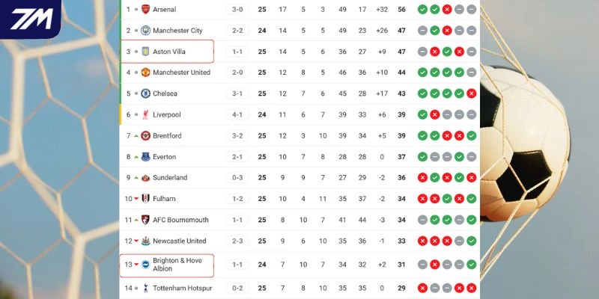Click Brentford's green up-arrow rank indicator

click(x=136, y=136)
